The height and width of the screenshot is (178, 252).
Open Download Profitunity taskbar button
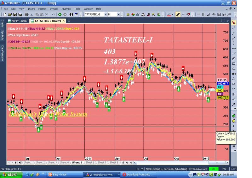point(138,175)
